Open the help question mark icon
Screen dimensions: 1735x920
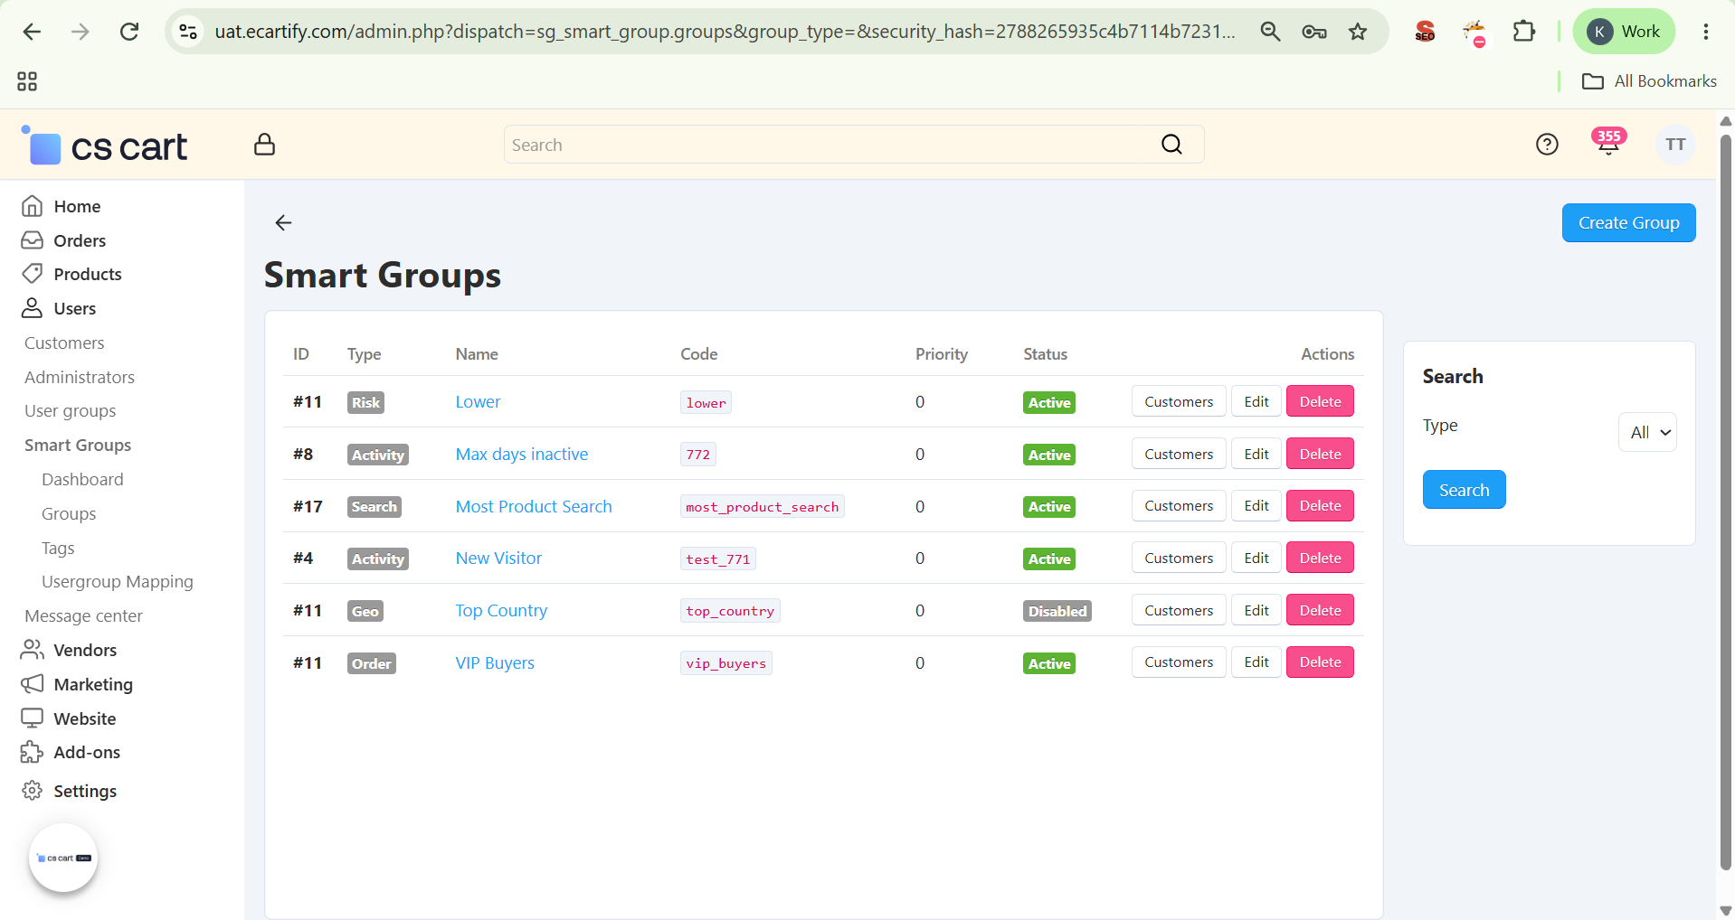click(1547, 145)
